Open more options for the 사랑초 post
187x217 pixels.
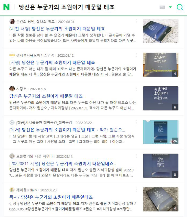[x=136, y=89]
